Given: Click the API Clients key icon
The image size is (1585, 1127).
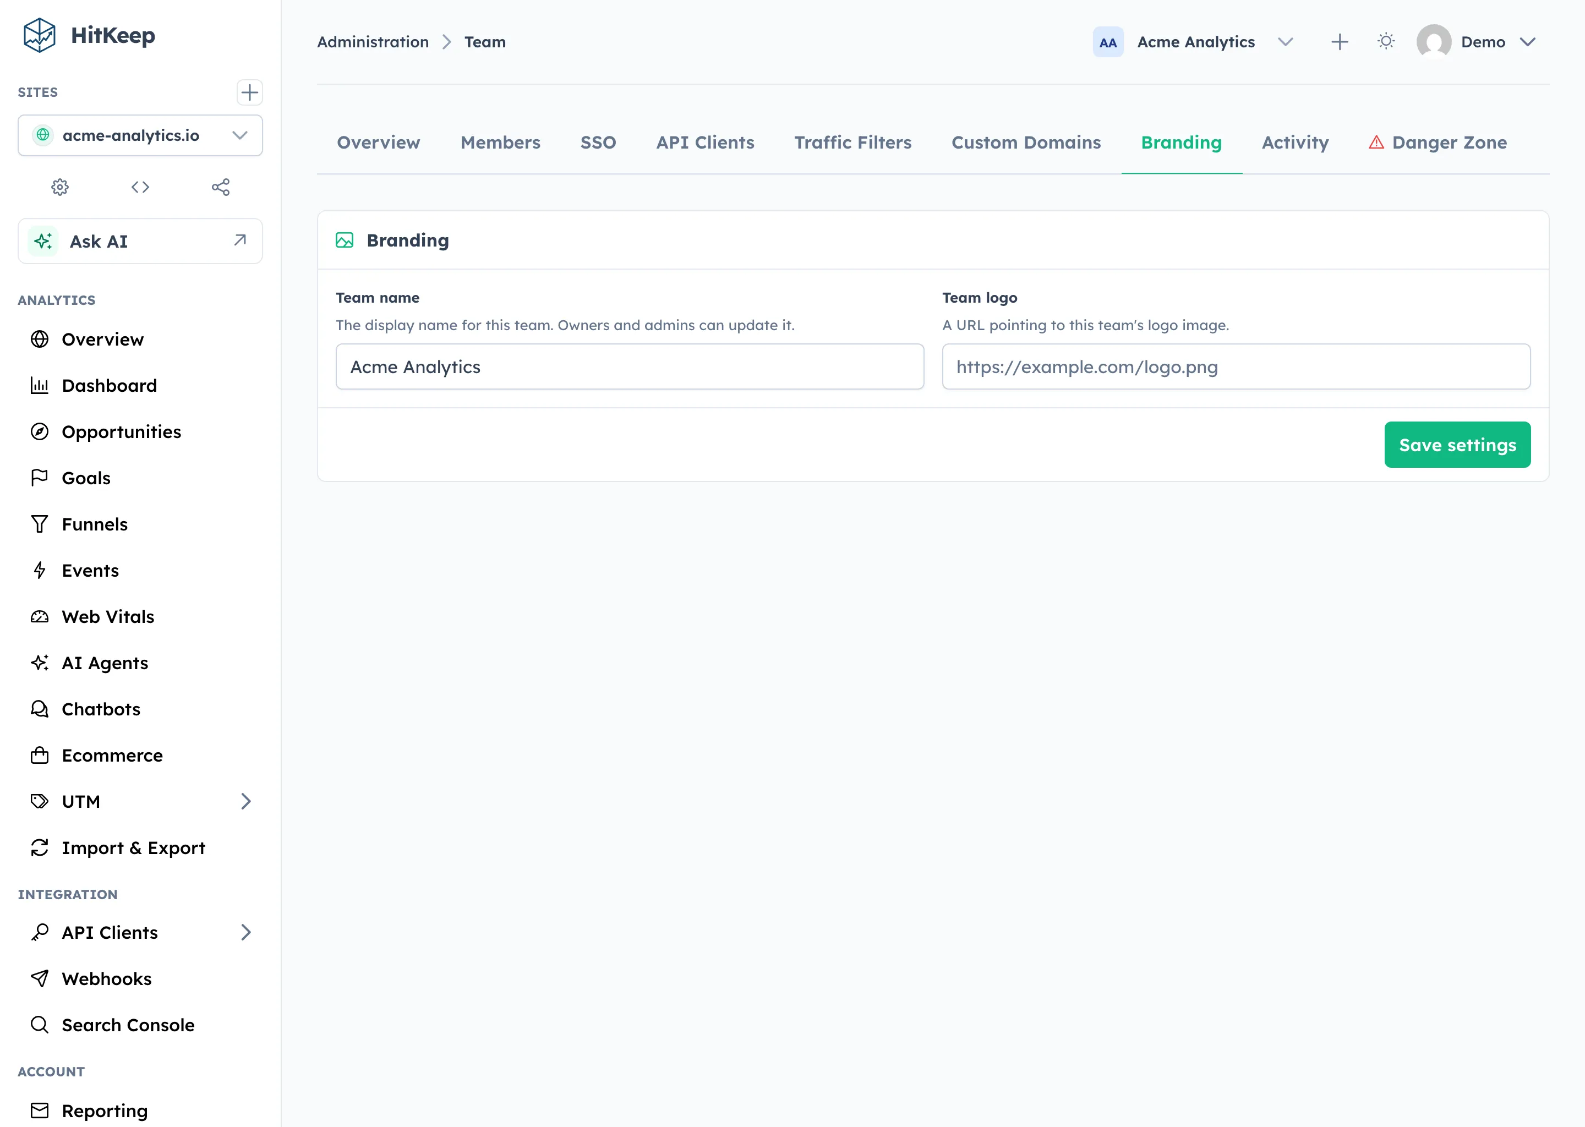Looking at the screenshot, I should [x=40, y=932].
